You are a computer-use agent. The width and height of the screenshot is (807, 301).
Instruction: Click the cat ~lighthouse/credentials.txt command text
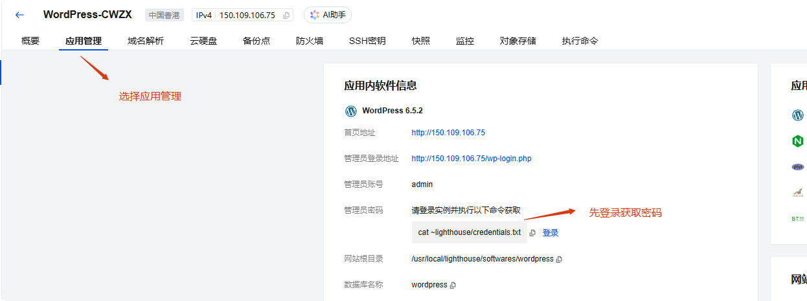[470, 232]
